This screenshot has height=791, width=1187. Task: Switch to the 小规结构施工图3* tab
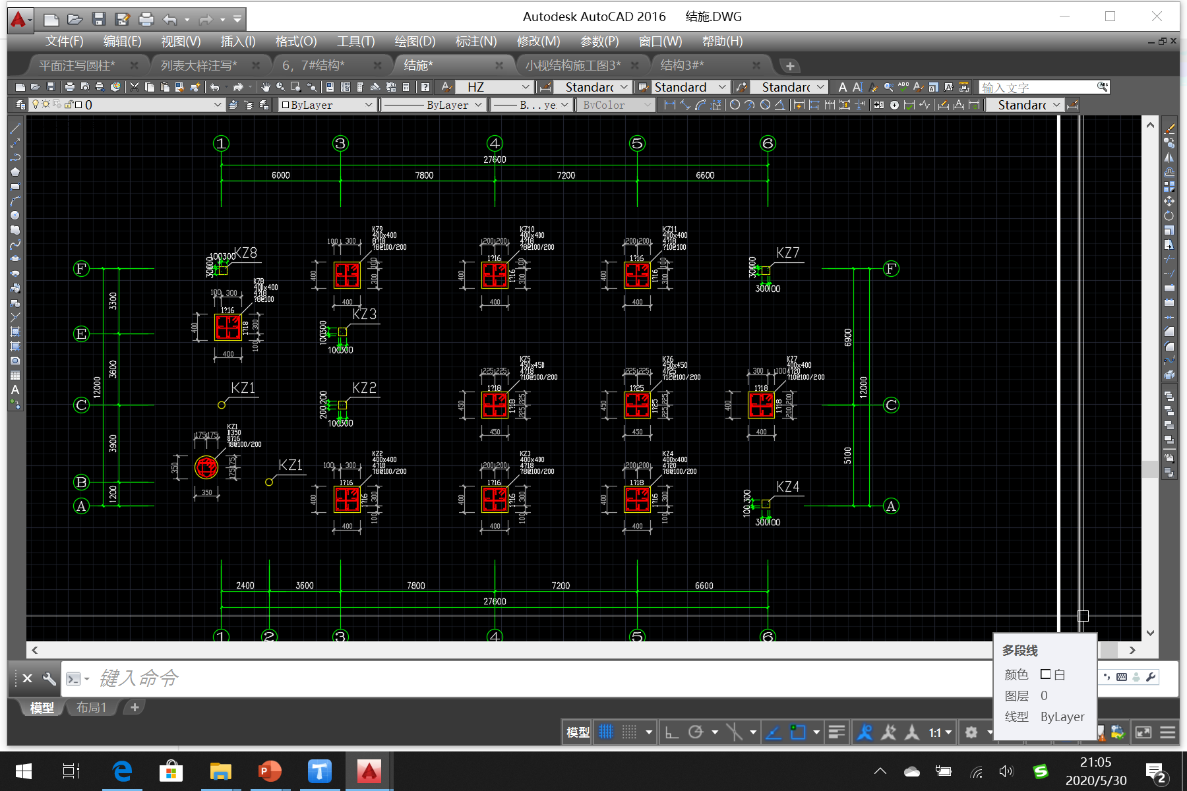[572, 65]
